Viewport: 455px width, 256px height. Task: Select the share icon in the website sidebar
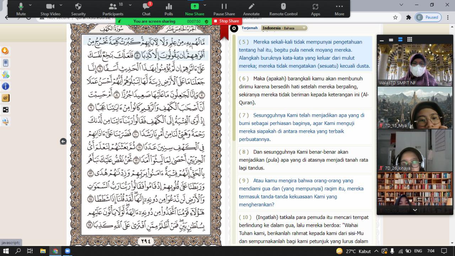[5, 110]
